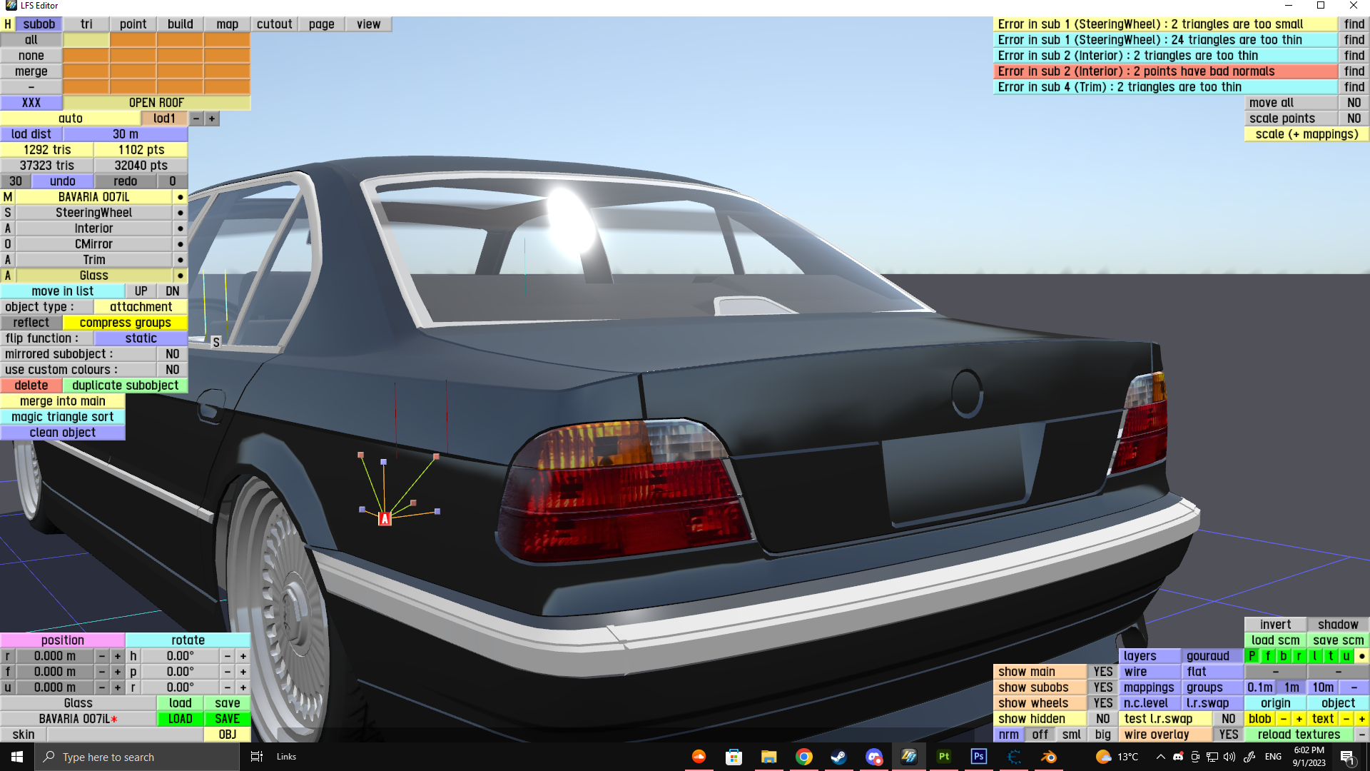This screenshot has height=771, width=1370.
Task: Open the cutout tab
Action: pyautogui.click(x=274, y=24)
